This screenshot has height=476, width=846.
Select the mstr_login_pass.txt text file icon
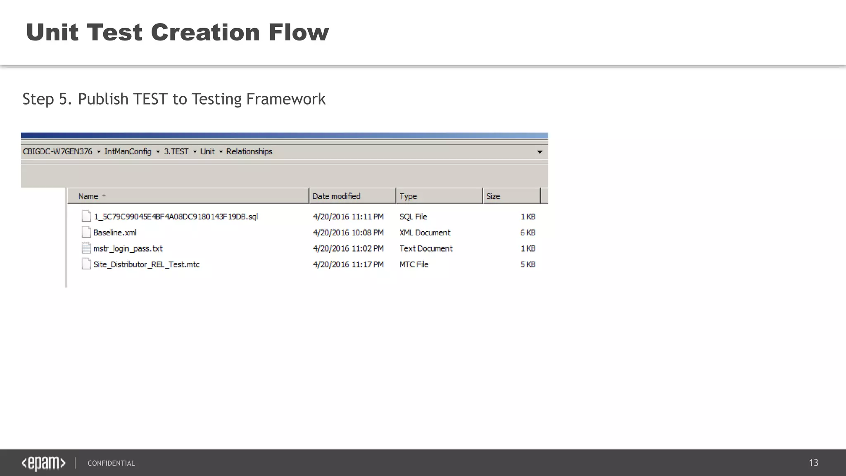pos(86,248)
